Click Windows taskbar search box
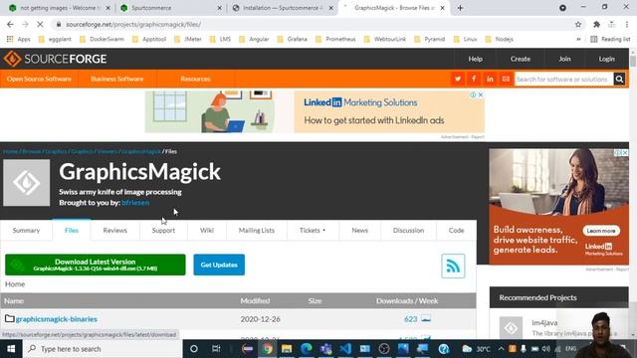637x358 pixels. tap(103, 349)
